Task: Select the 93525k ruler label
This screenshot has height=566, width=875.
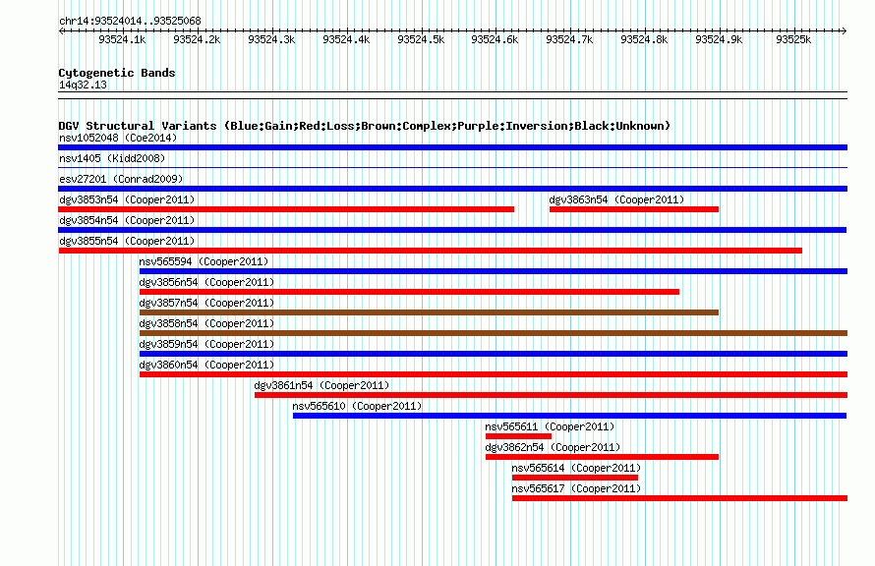Action: [793, 39]
